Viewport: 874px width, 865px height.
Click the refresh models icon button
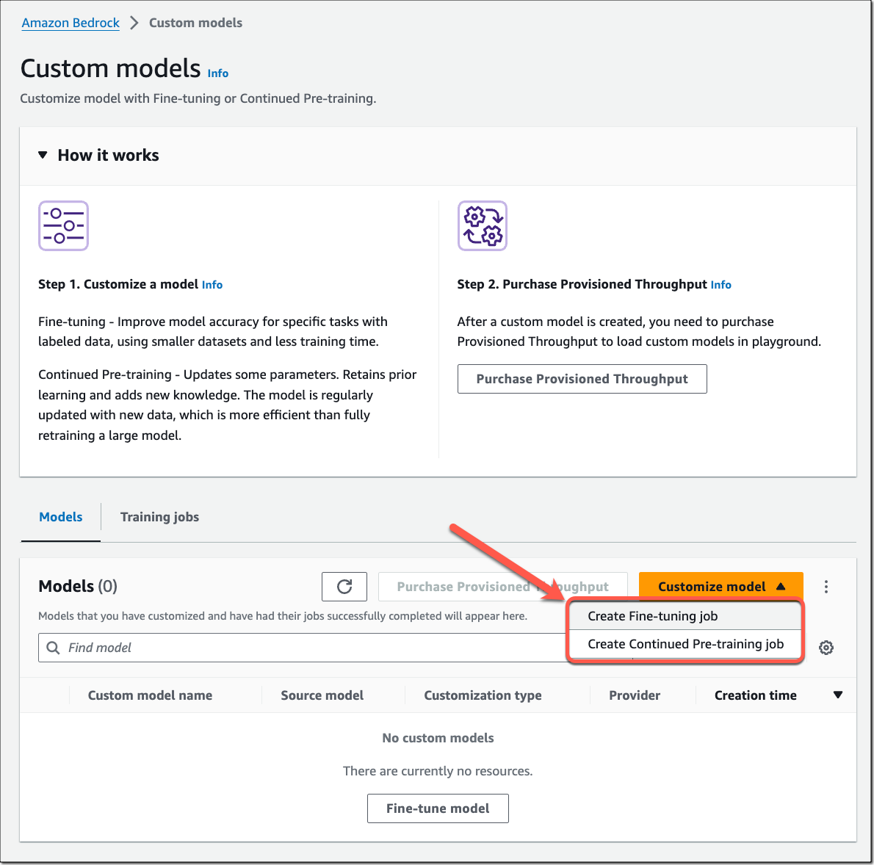[x=344, y=587]
